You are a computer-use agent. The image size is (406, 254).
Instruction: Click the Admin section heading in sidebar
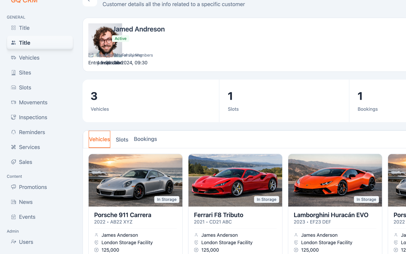13,231
